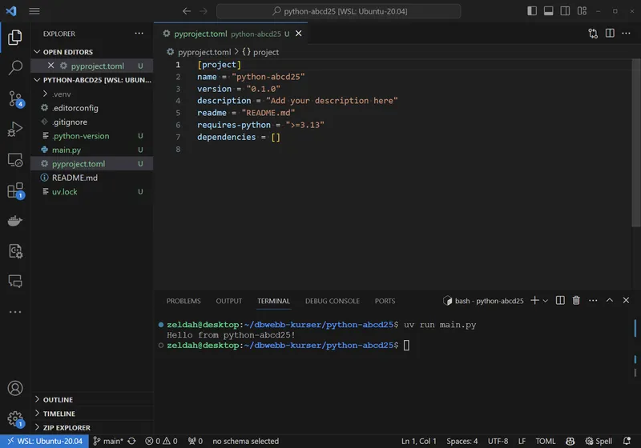This screenshot has width=641, height=448.
Task: Click WSL: Ubuntu-20.04 remote indicator
Action: pyautogui.click(x=45, y=441)
